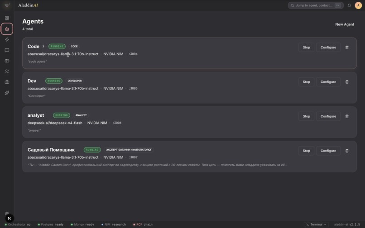This screenshot has width=365, height=228.
Task: Delete the Dev agent via trash icon
Action: tap(347, 82)
